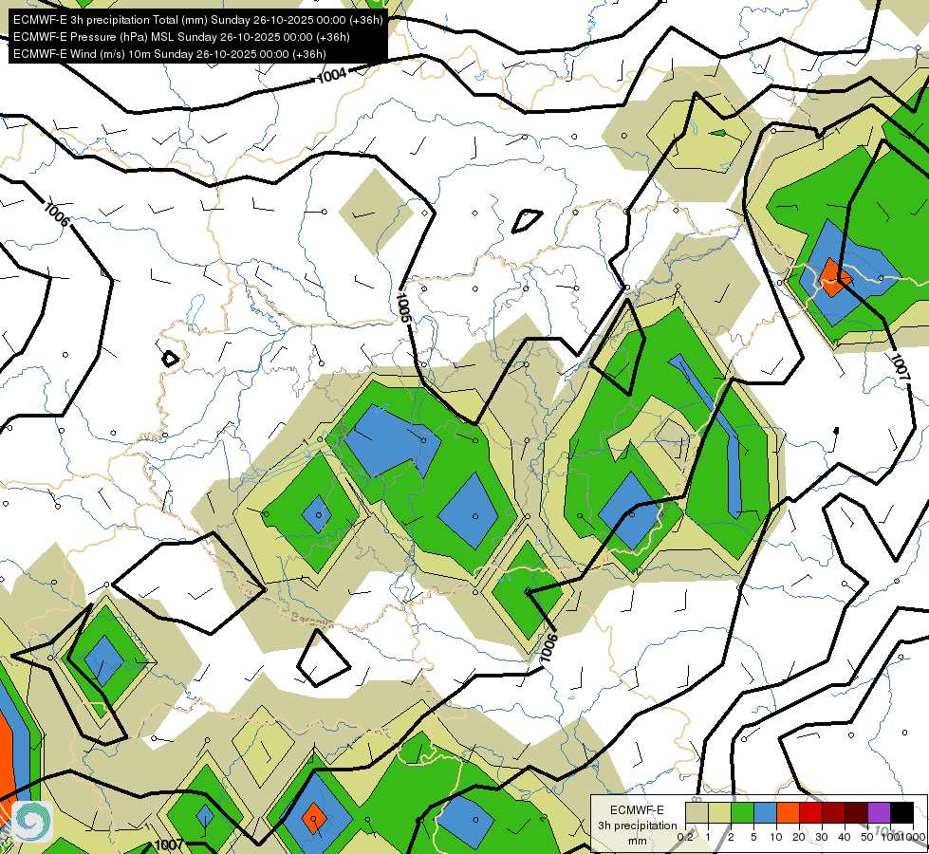Click the swirl logo icon
This screenshot has height=854, width=929.
pos(32,822)
